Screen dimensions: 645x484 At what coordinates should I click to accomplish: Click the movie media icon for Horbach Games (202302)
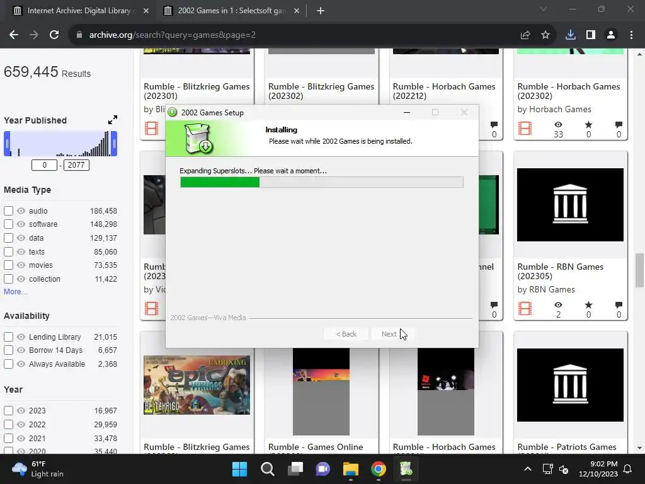click(x=525, y=129)
